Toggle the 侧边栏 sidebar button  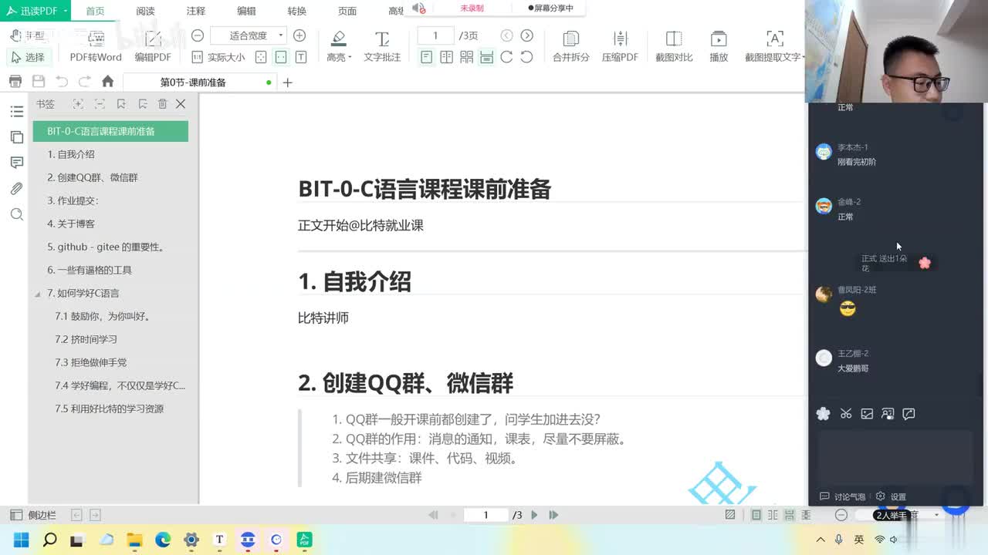32,515
